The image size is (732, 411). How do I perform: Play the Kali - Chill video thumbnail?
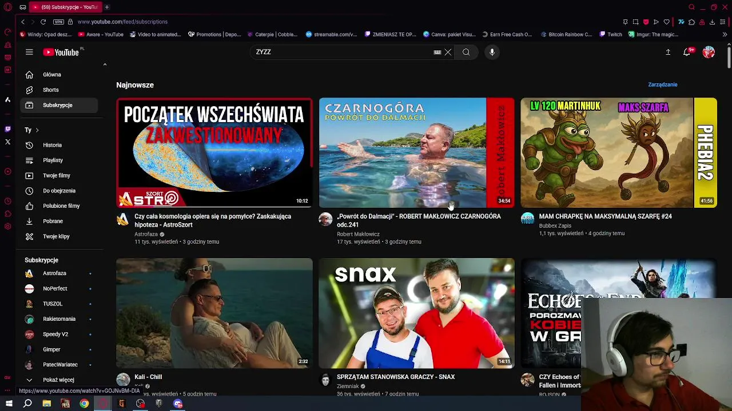pos(214,313)
